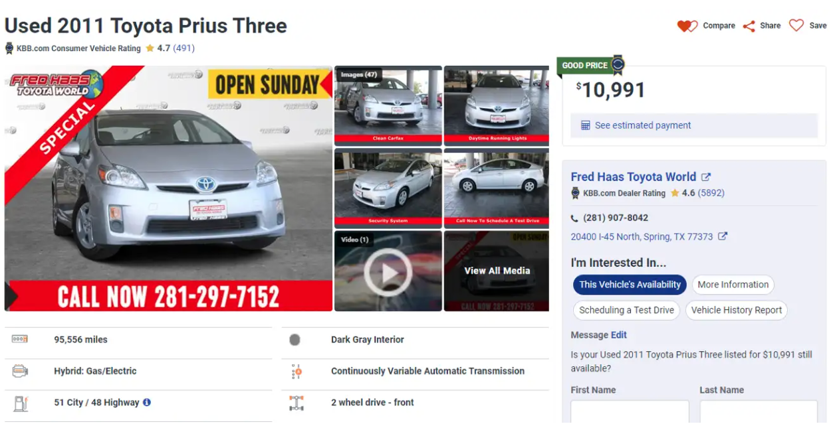Edit the message text

(x=619, y=335)
